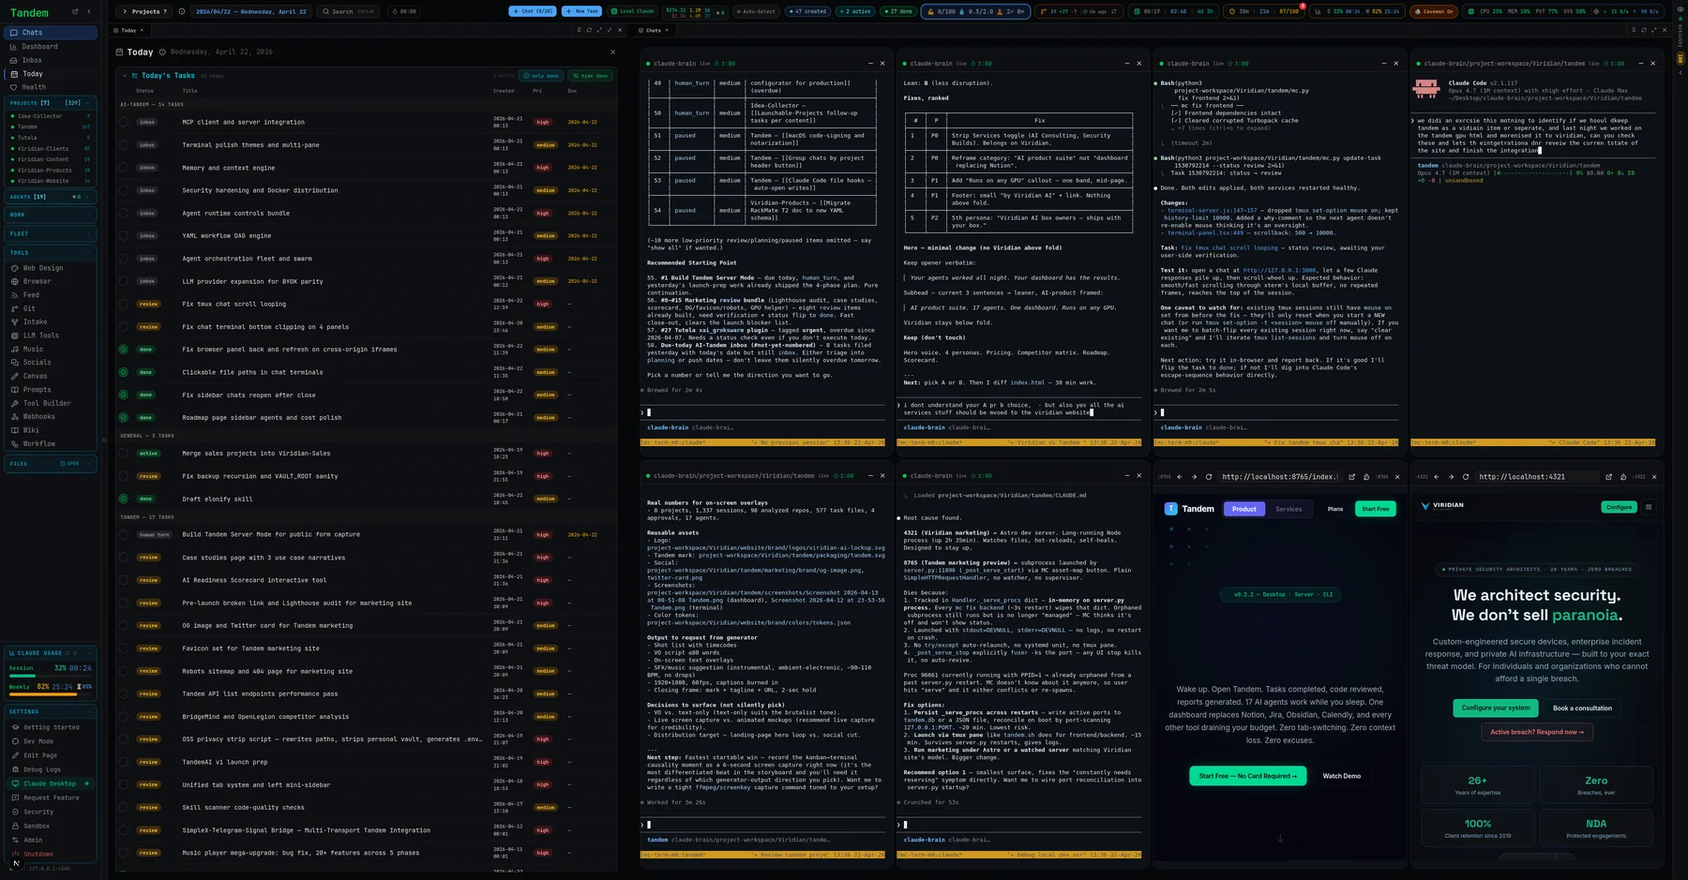Collapse the TOOLS section

51,253
